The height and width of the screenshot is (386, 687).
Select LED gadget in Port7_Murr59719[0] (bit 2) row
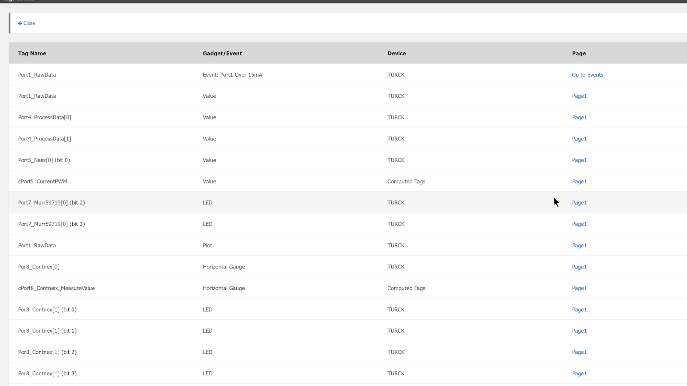(207, 203)
